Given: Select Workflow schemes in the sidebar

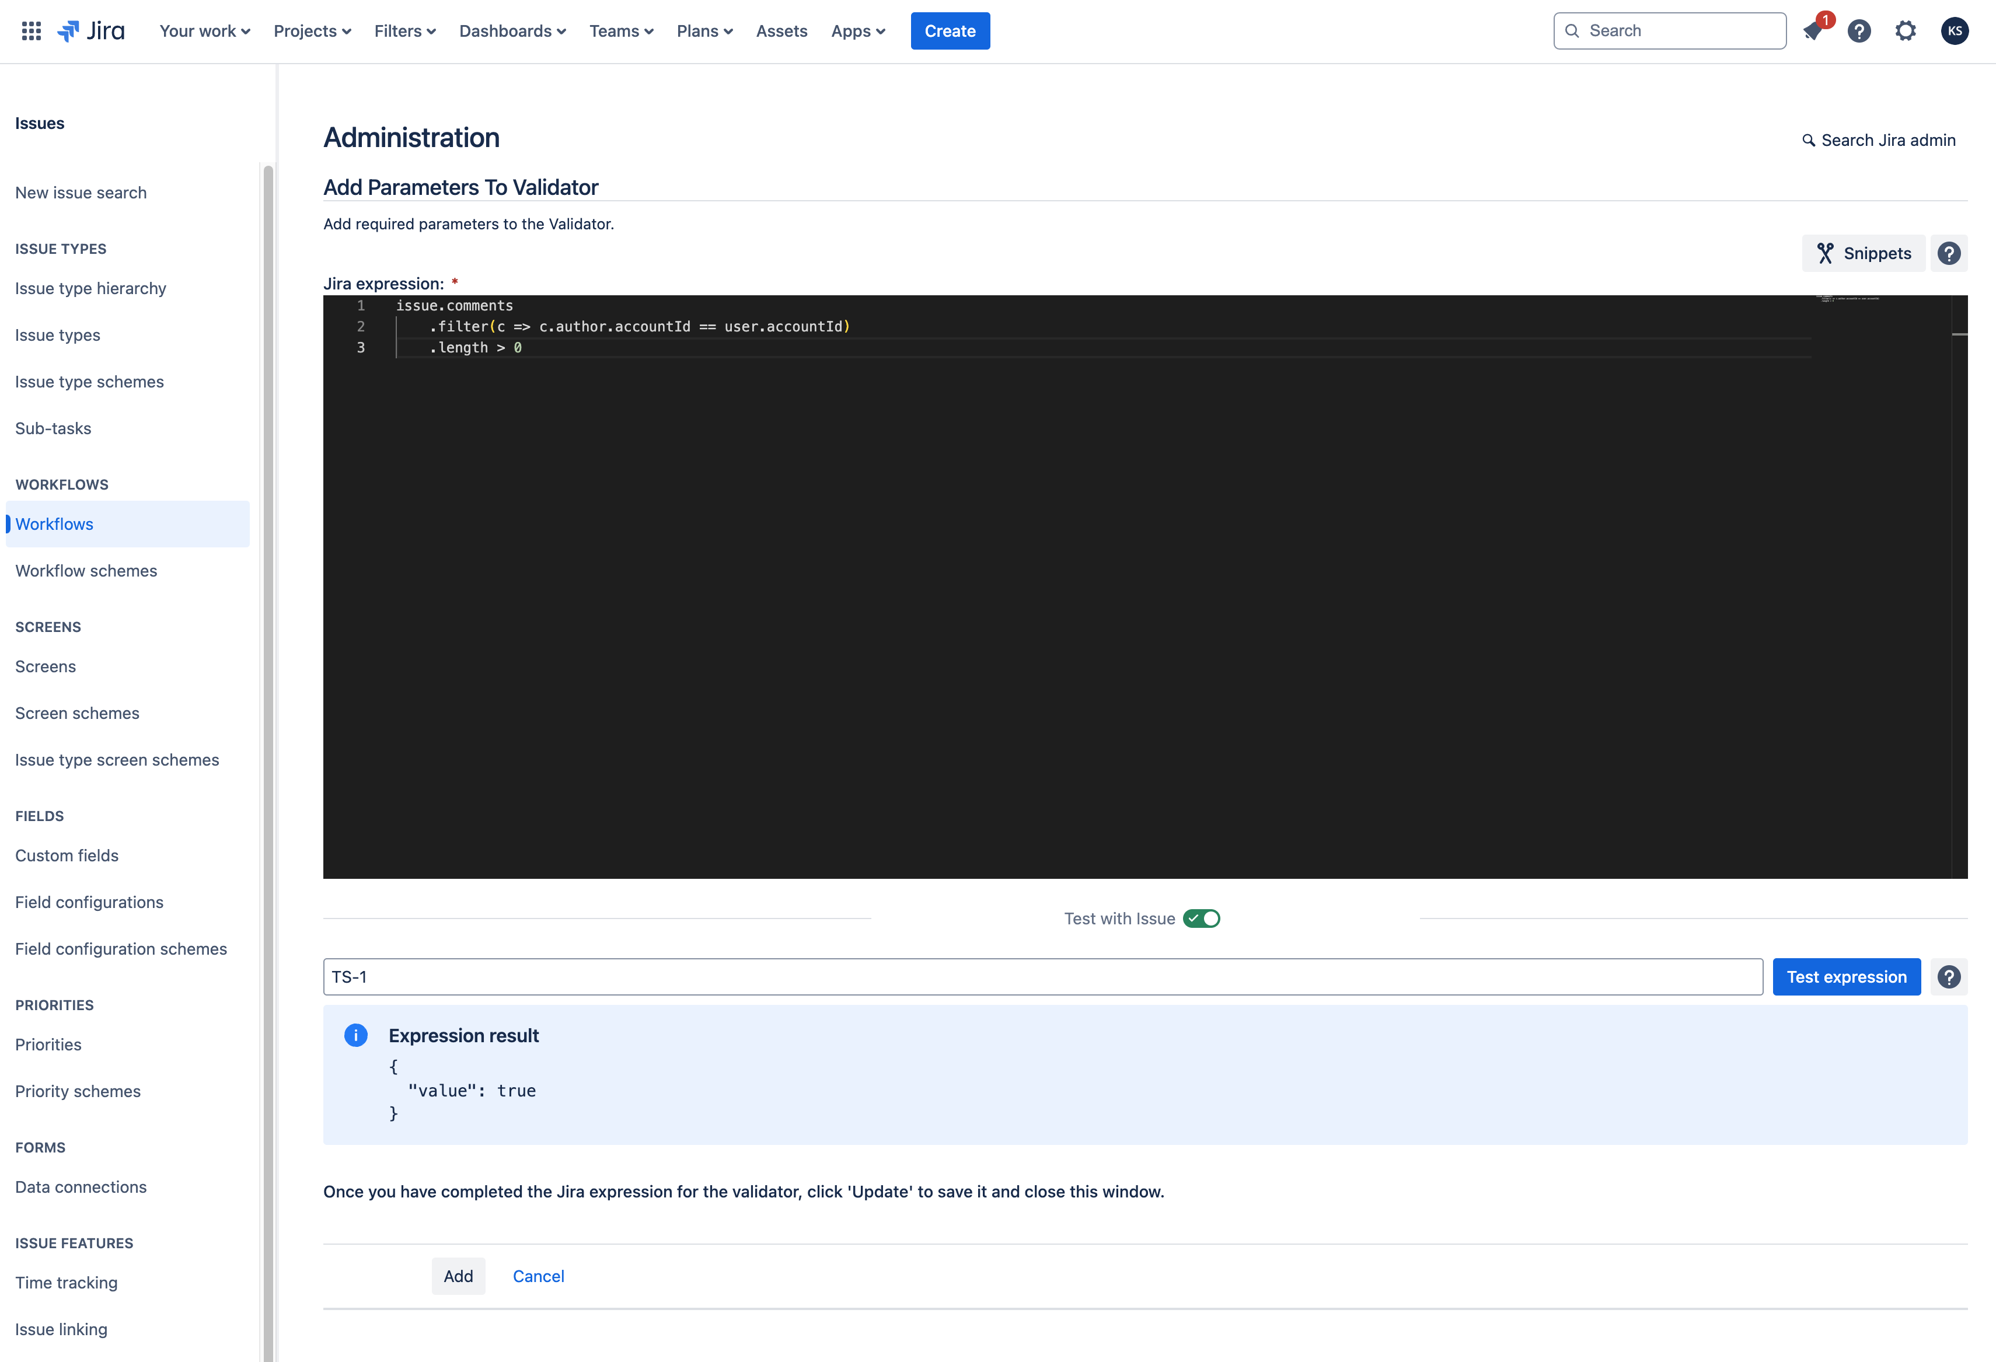Looking at the screenshot, I should [86, 571].
